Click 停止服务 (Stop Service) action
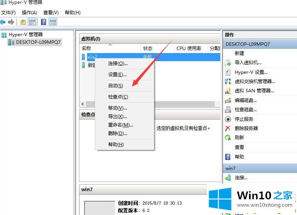Screen dimensions: 297x215 tap(244, 119)
